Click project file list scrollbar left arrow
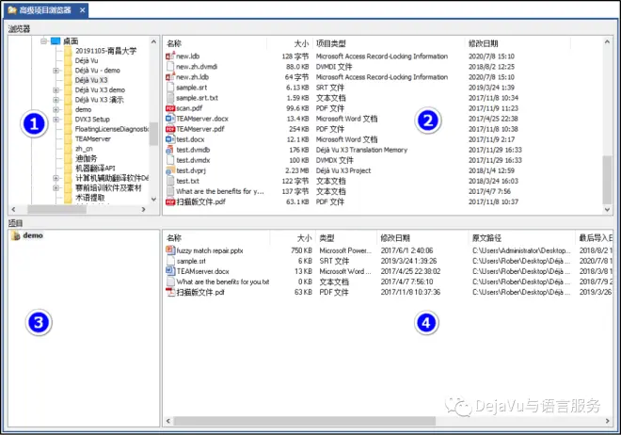This screenshot has width=621, height=435. coord(168,421)
